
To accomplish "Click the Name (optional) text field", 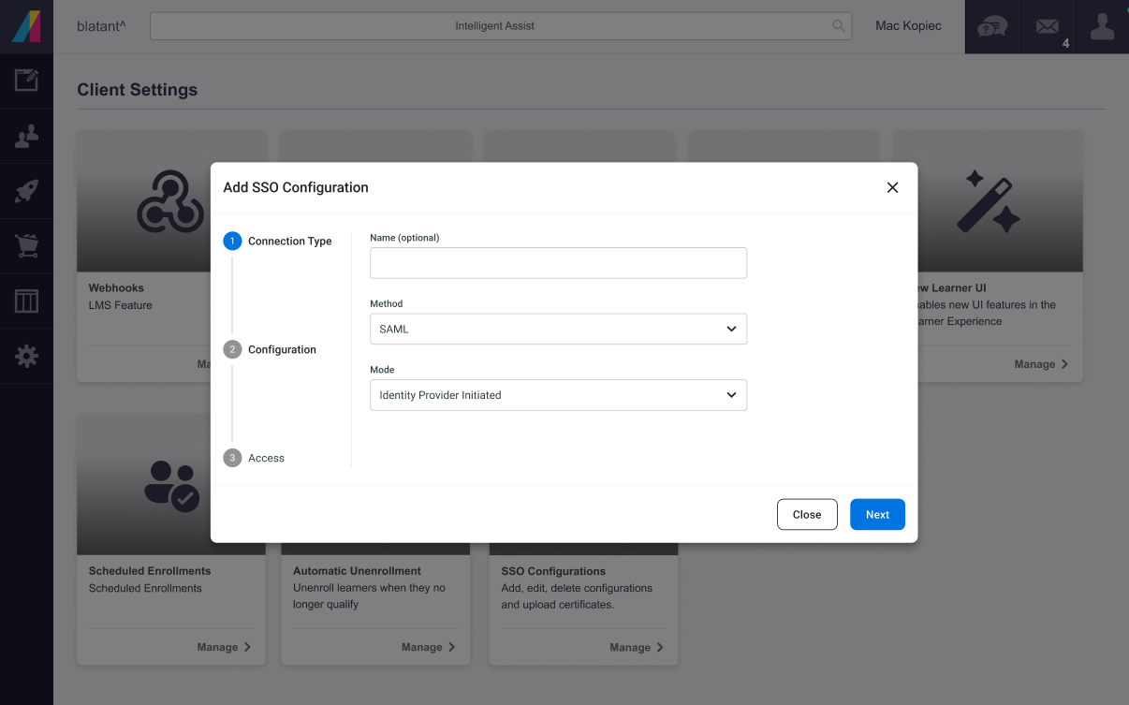I will click(x=558, y=263).
